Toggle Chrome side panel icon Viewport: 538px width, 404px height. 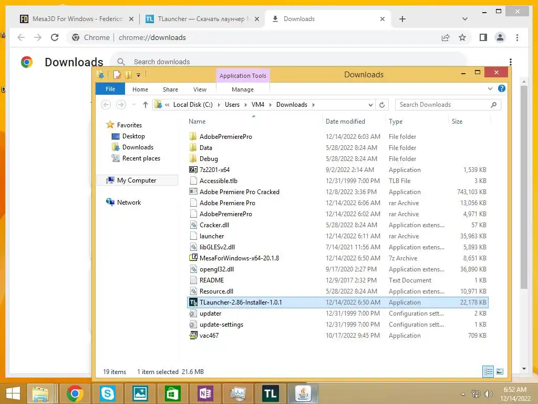point(483,37)
